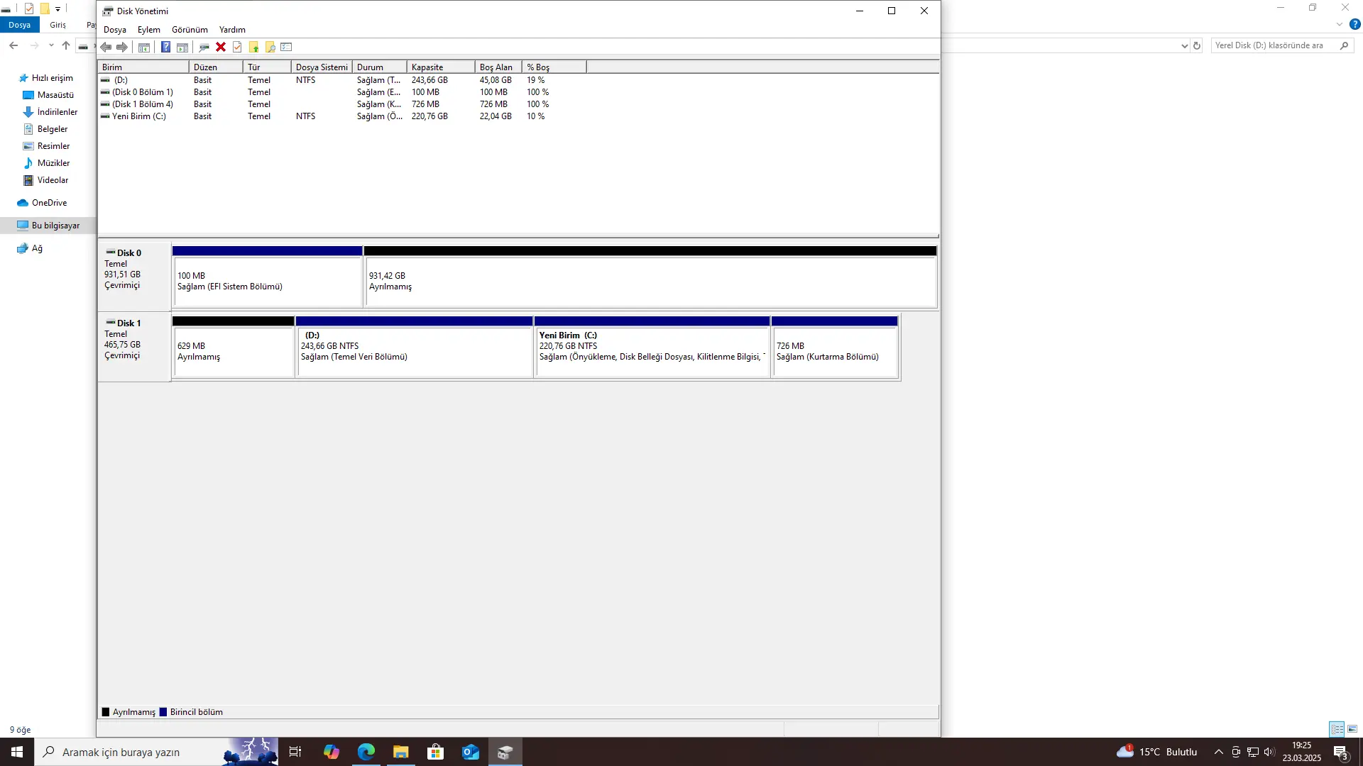1363x766 pixels.
Task: Refresh the File Explorer address bar
Action: click(1197, 45)
